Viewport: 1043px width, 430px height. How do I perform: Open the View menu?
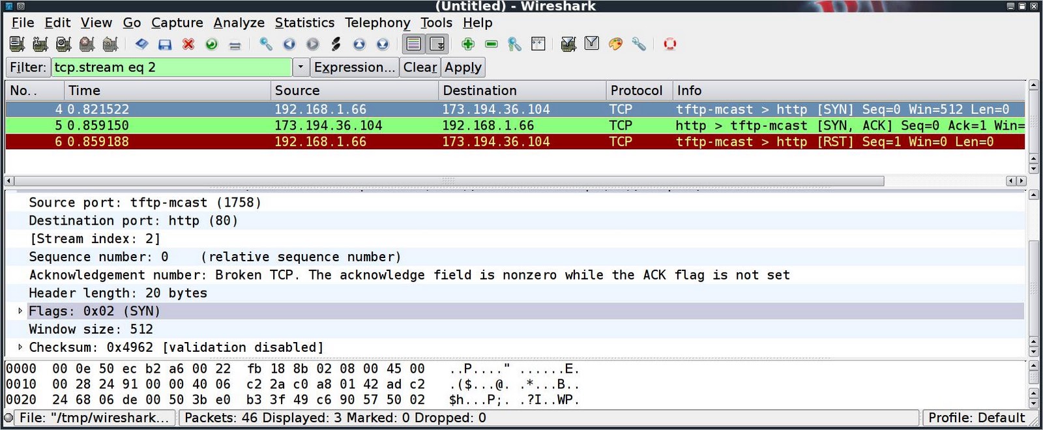point(96,23)
